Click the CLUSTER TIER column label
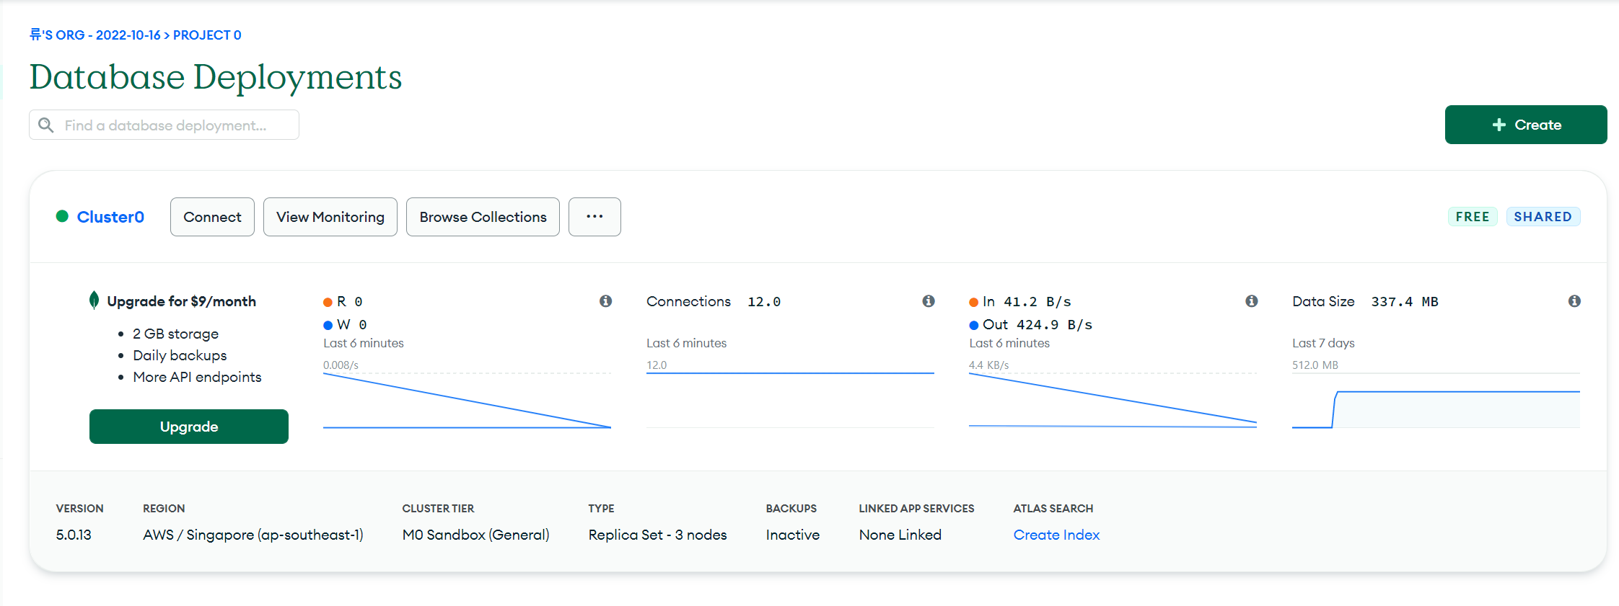1619x606 pixels. click(438, 508)
